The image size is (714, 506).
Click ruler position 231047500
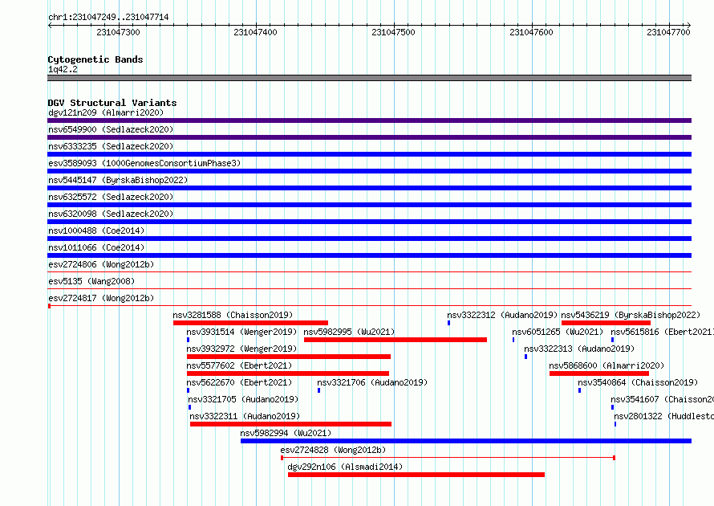click(x=393, y=32)
